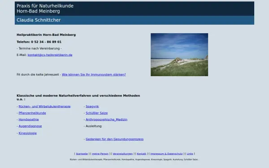Go to Startseite in footer navigation

click(82, 154)
